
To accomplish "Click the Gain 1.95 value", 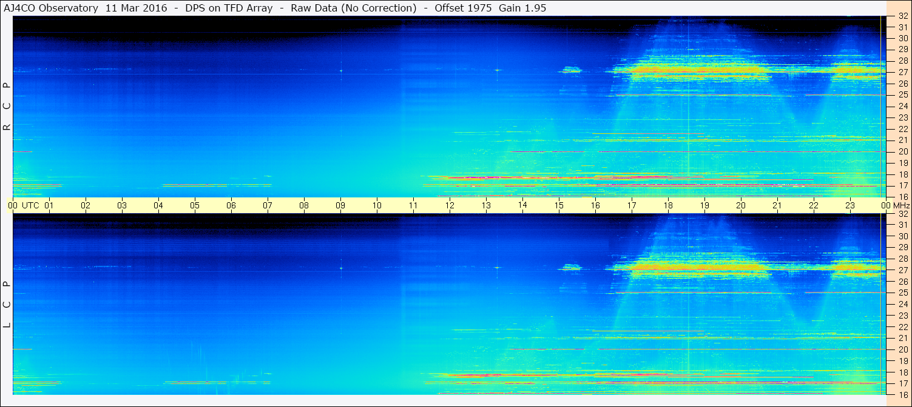I will [522, 8].
